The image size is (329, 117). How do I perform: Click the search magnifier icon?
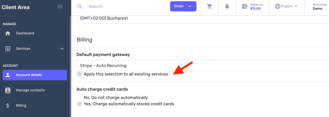pyautogui.click(x=80, y=6)
